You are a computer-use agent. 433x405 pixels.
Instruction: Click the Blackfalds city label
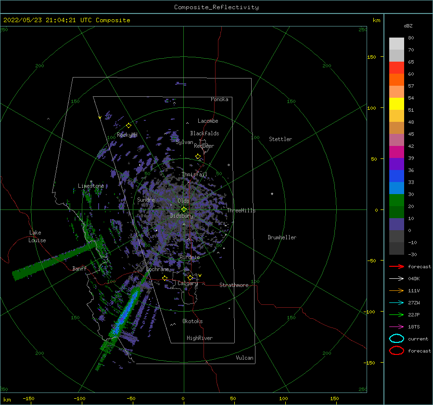(204, 133)
